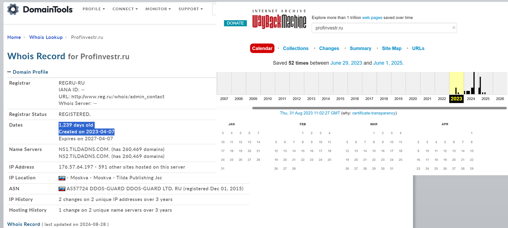
Task: Select year 2022 on the timeline
Action: (442, 99)
